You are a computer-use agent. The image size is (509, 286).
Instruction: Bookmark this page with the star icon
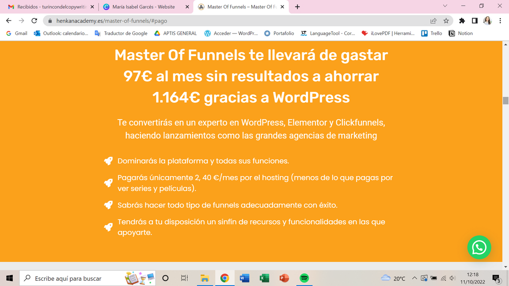tap(446, 21)
